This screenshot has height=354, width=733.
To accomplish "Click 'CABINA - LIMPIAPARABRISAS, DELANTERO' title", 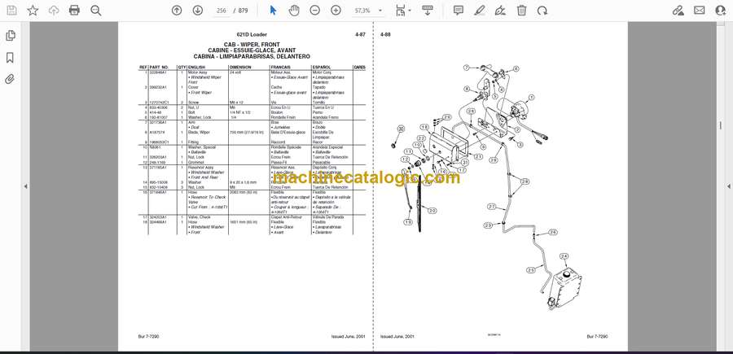I will click(x=252, y=56).
